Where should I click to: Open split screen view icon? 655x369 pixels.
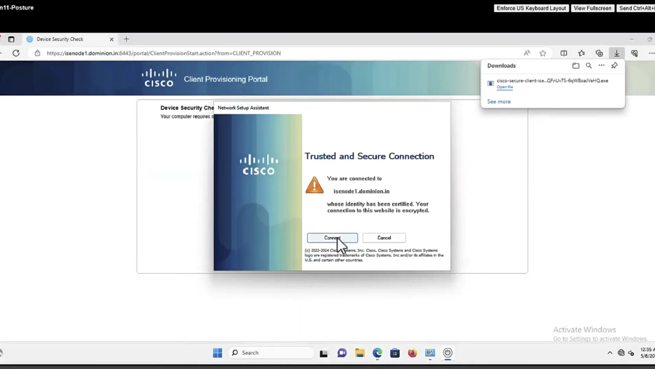564,53
